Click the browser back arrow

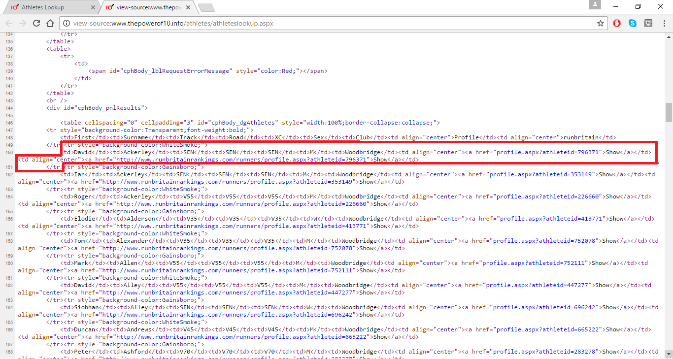9,23
